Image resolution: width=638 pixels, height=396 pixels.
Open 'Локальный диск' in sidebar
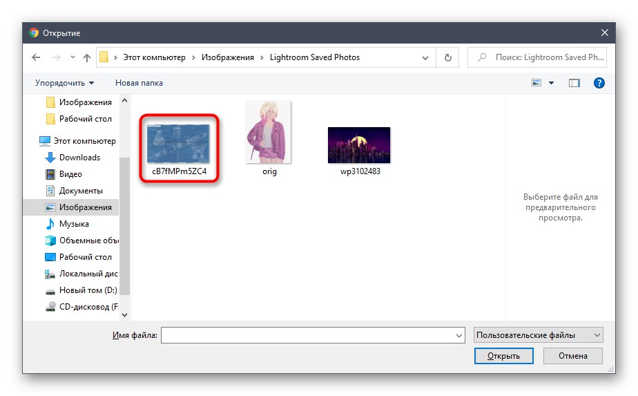click(81, 274)
